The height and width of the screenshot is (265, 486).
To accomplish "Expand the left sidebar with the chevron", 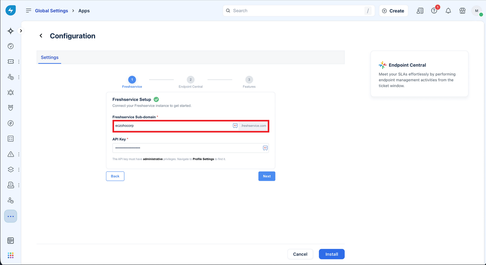I will 21,31.
